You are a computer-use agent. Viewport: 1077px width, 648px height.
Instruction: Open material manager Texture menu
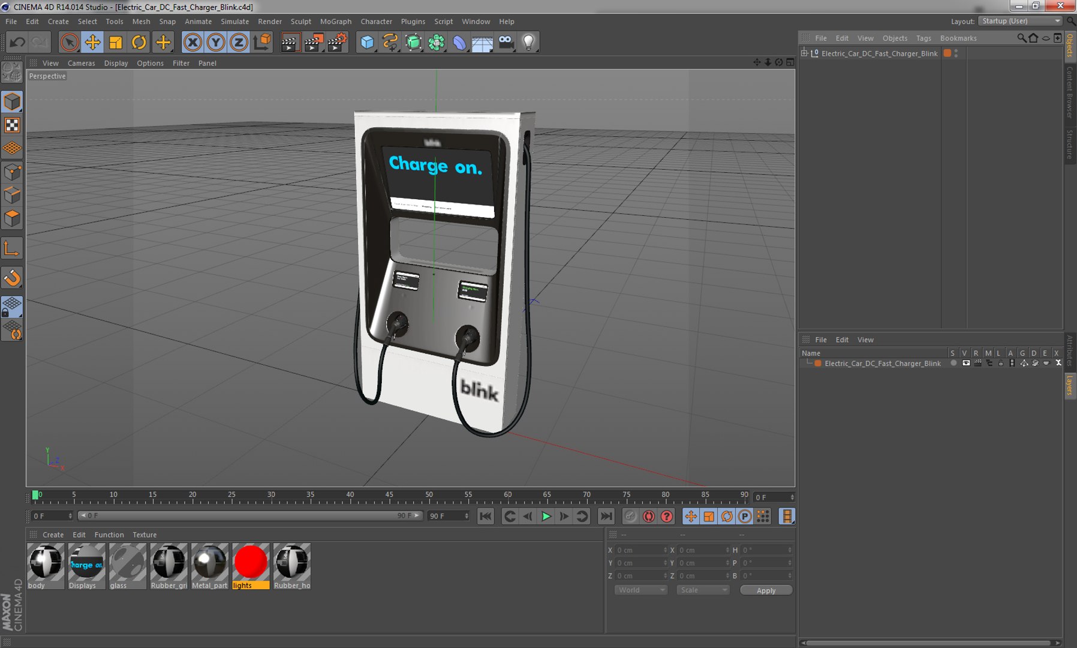point(145,535)
